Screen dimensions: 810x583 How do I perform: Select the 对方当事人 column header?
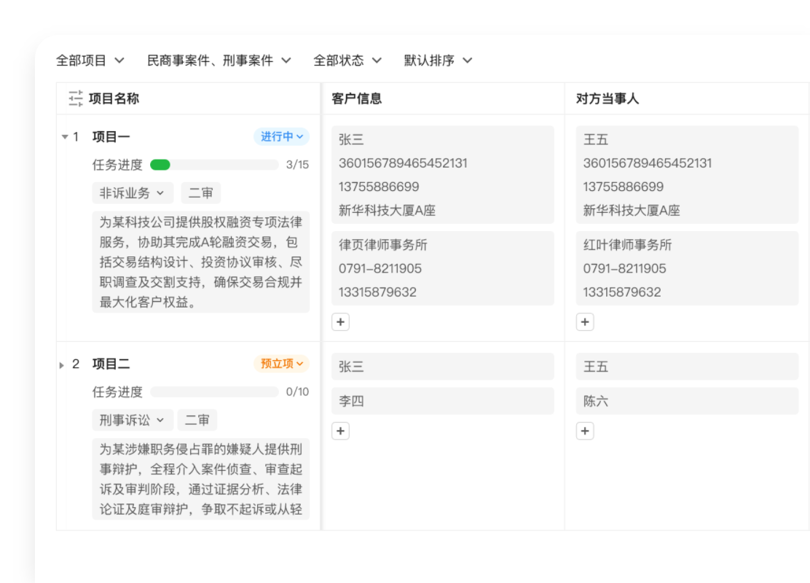pyautogui.click(x=607, y=98)
